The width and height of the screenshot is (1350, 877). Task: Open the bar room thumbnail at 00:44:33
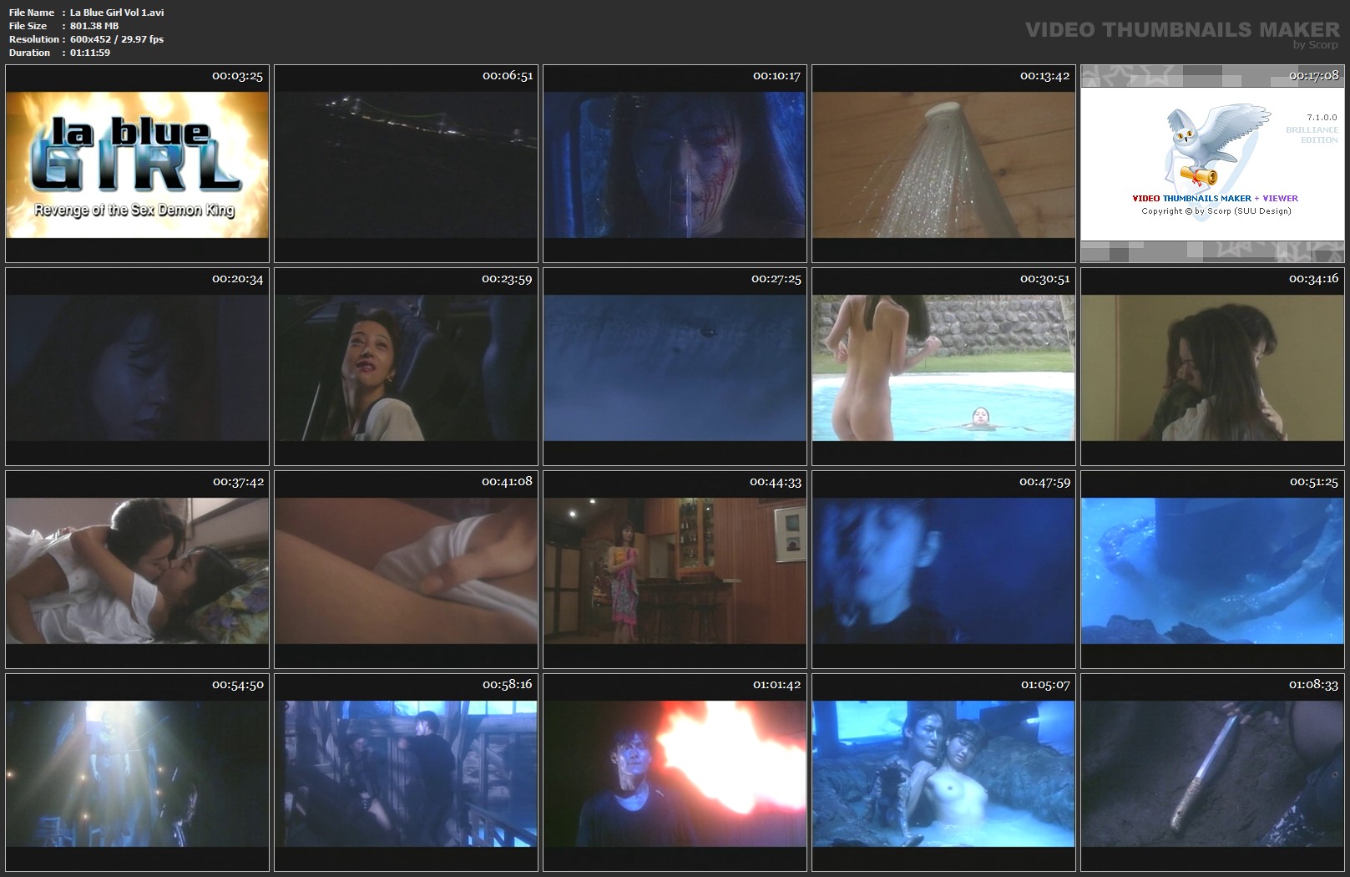point(675,570)
